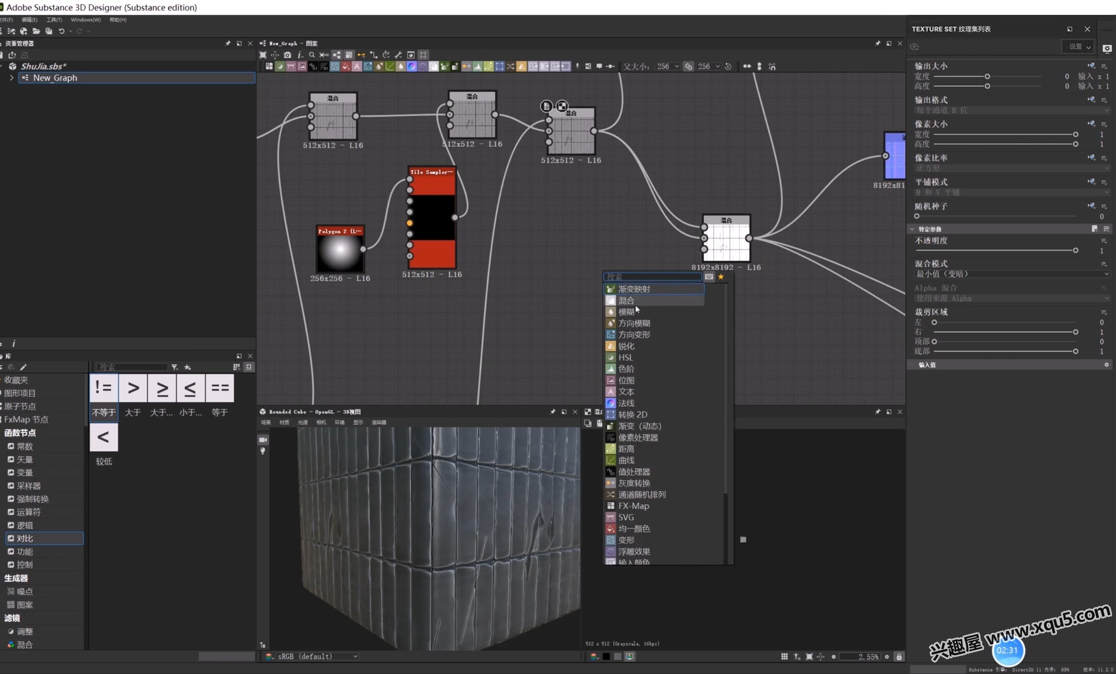This screenshot has height=674, width=1116.
Task: Click the camera icon in 3D view sidebar
Action: [263, 440]
